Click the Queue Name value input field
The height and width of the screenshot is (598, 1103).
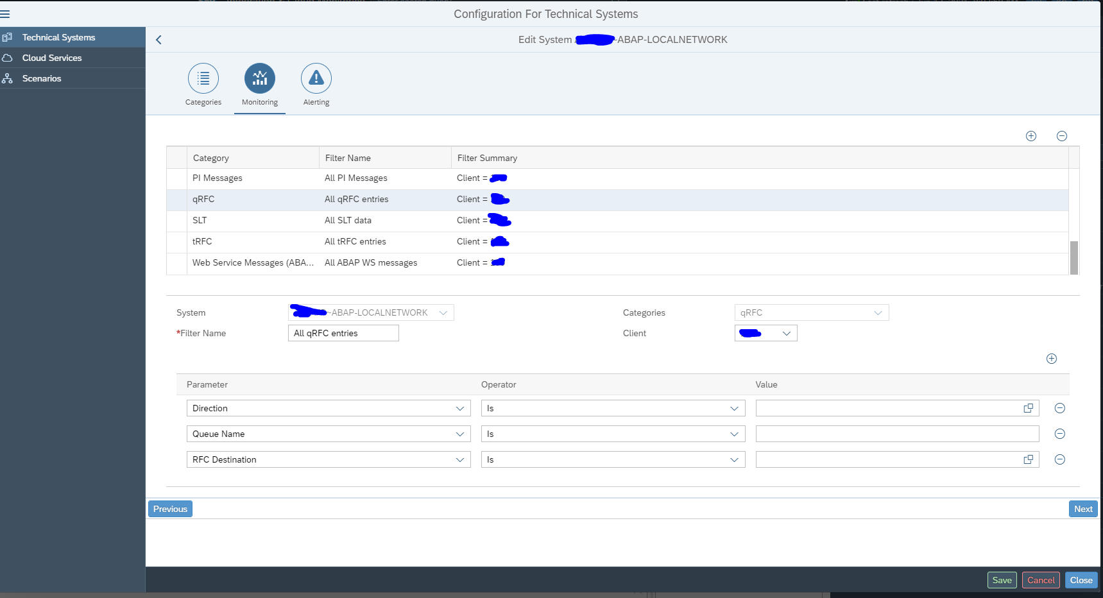897,434
